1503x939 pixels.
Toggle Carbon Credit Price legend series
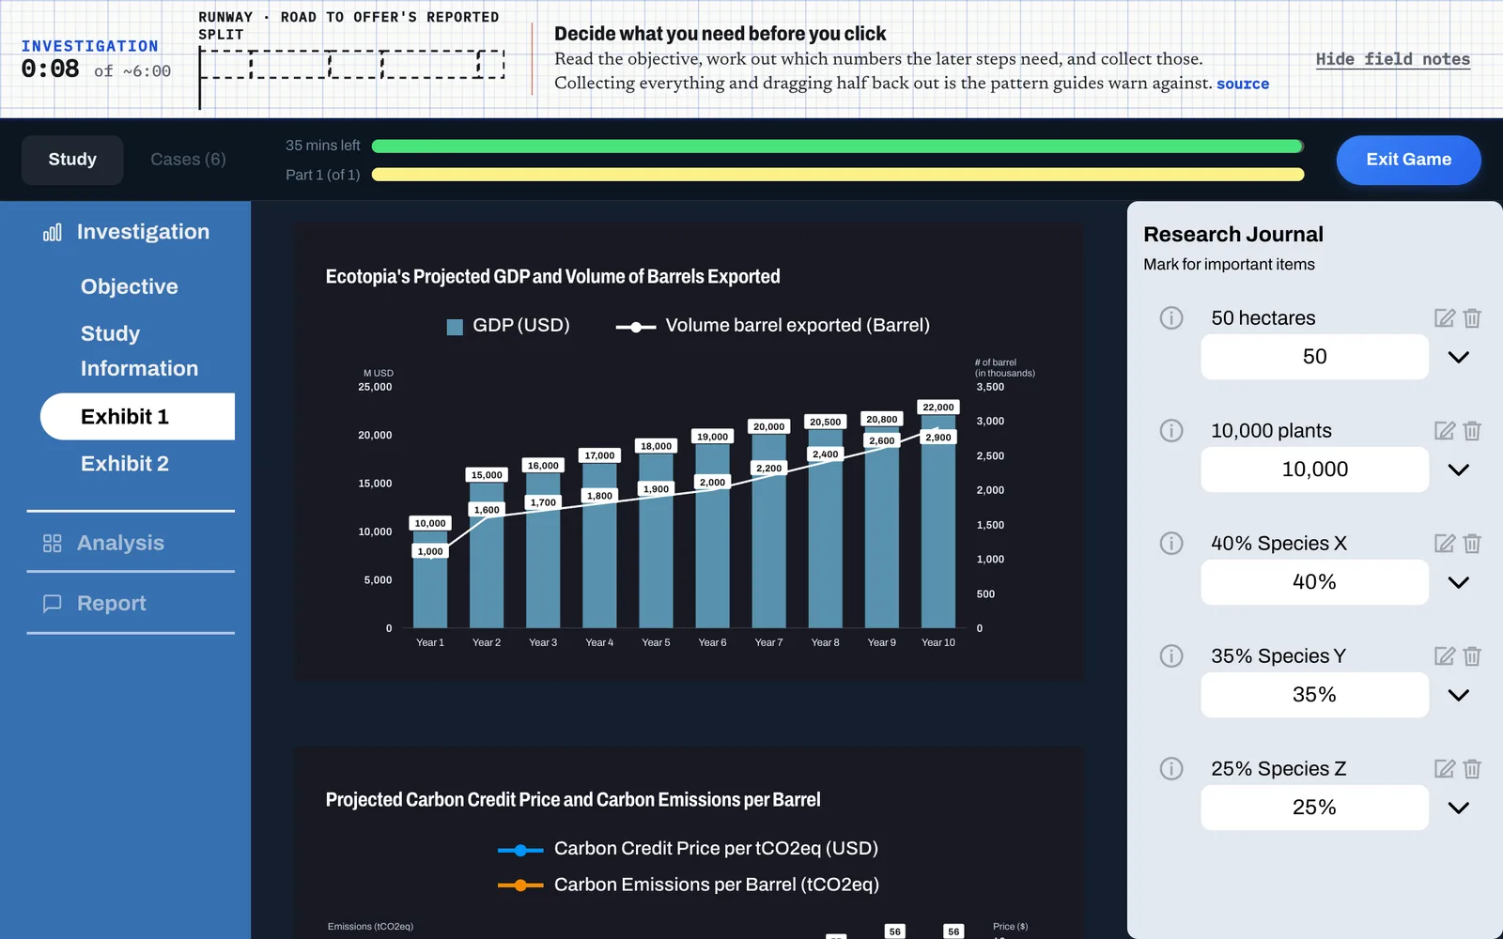coord(688,849)
